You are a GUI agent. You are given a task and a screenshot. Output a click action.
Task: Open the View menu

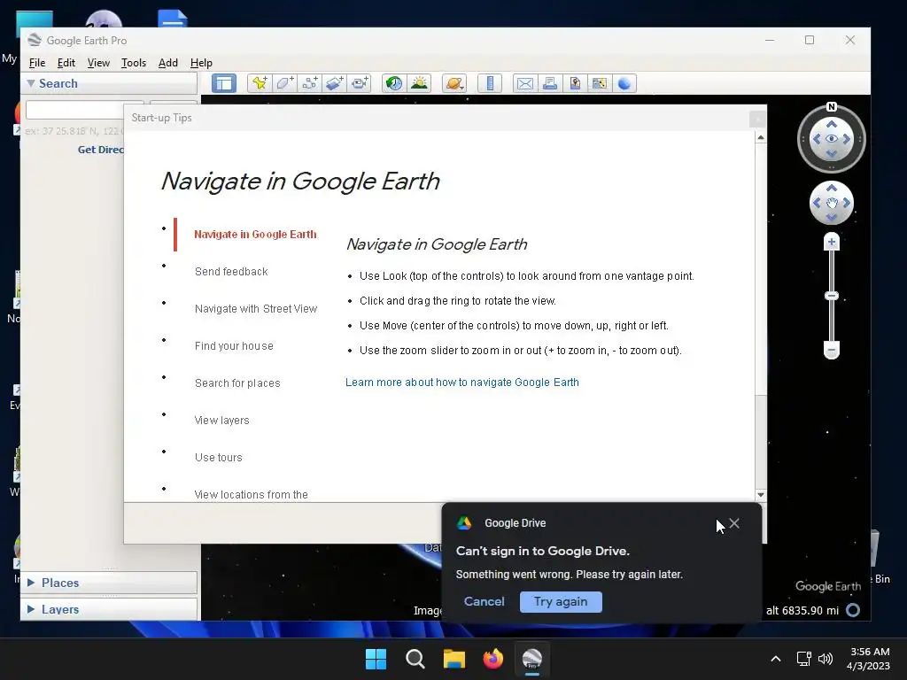(98, 63)
